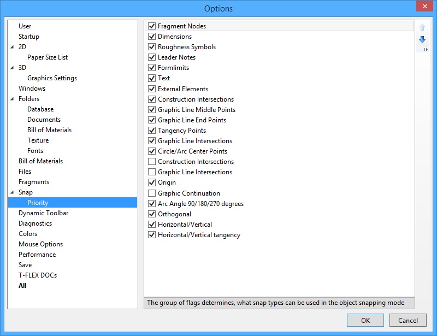Select the Mouse Options settings page

click(40, 244)
